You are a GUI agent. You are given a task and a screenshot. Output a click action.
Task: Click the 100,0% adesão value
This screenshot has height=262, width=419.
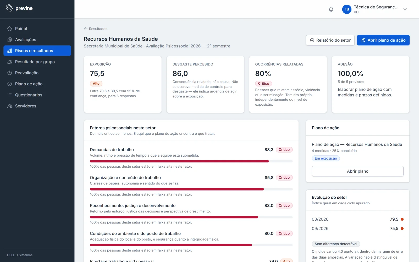pos(350,74)
